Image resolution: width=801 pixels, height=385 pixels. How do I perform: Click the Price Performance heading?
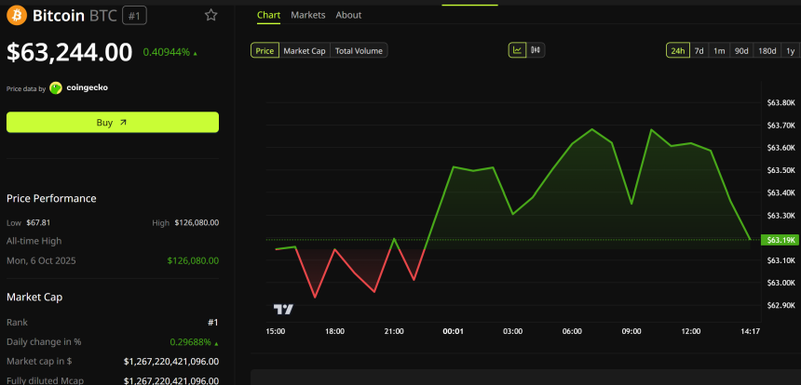pos(51,198)
